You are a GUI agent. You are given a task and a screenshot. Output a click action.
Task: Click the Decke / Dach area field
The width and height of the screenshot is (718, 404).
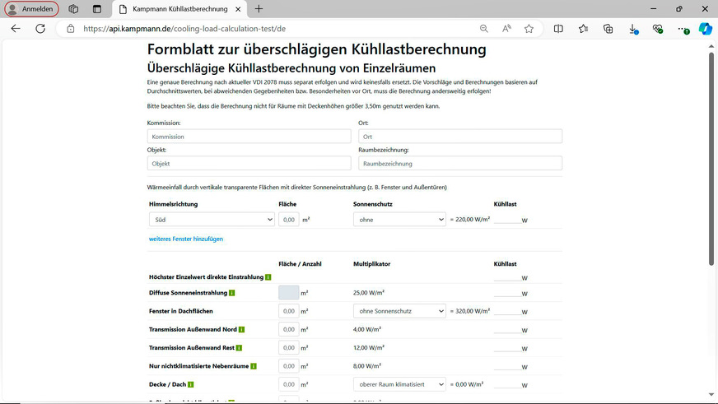288,384
